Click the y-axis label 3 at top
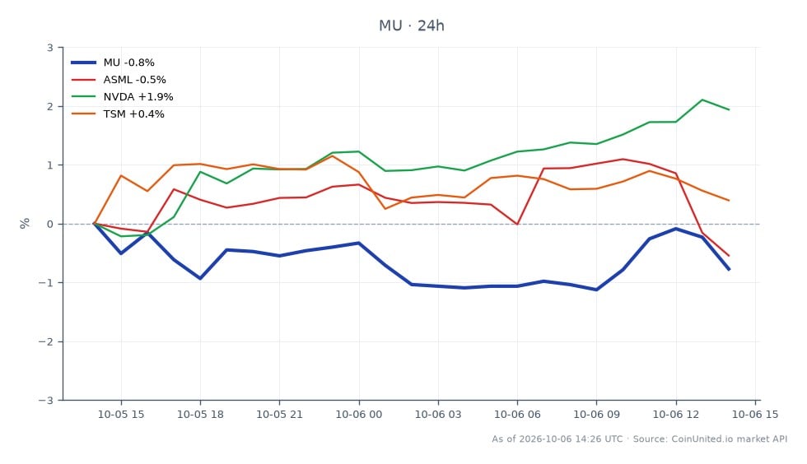 coord(50,48)
